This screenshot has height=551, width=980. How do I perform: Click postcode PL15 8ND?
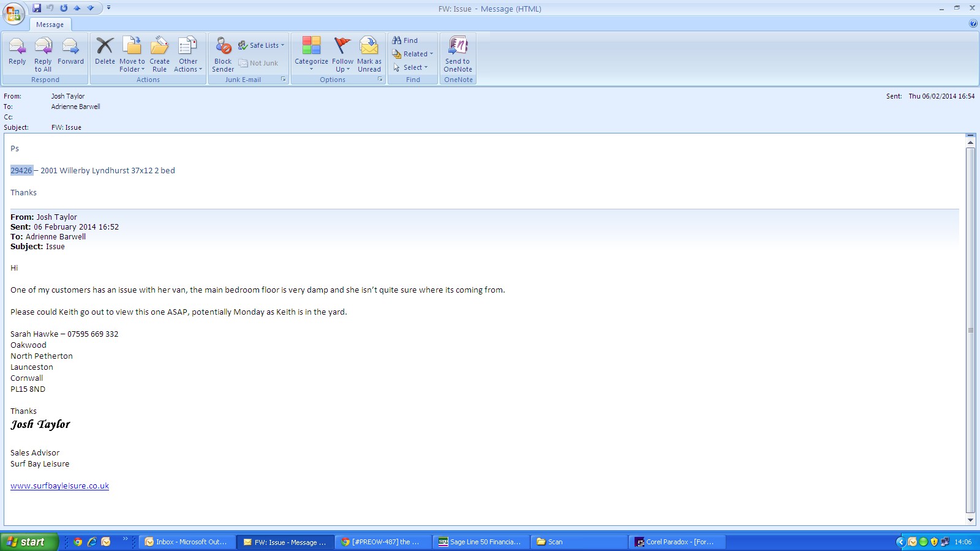coord(28,389)
